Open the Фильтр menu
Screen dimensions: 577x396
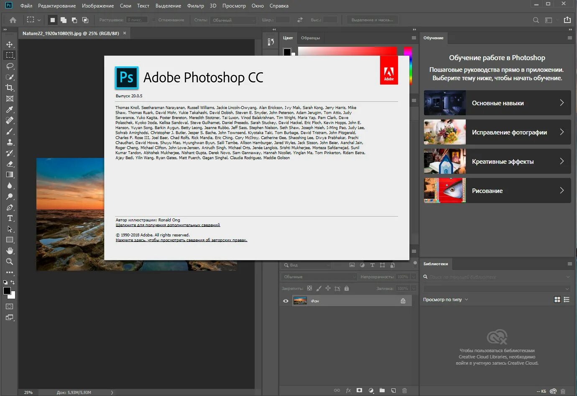196,6
